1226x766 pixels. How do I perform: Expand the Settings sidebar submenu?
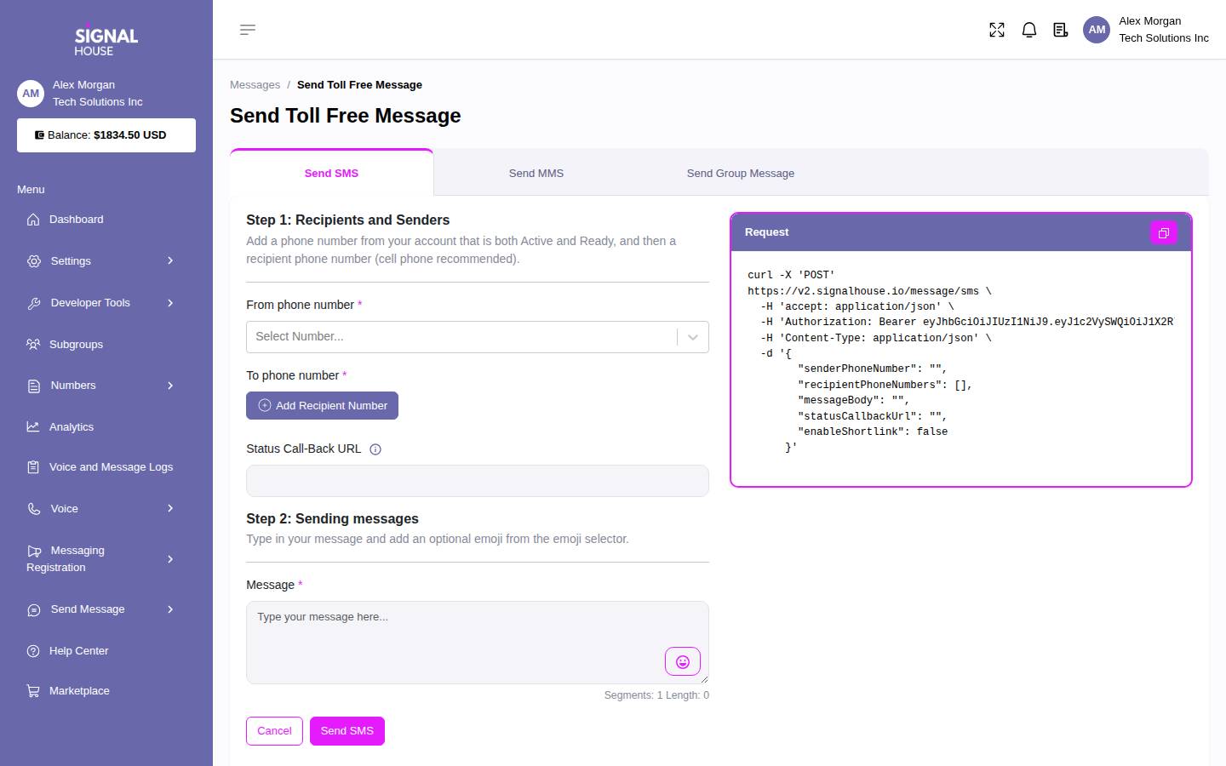click(100, 260)
